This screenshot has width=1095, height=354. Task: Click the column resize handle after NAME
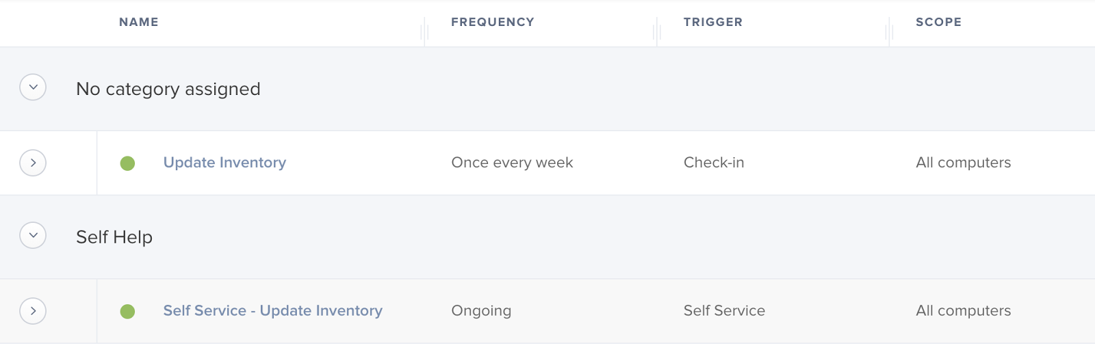424,31
